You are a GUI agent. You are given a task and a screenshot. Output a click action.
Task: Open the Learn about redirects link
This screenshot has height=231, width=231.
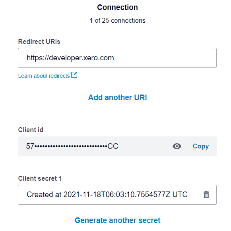[x=44, y=76]
